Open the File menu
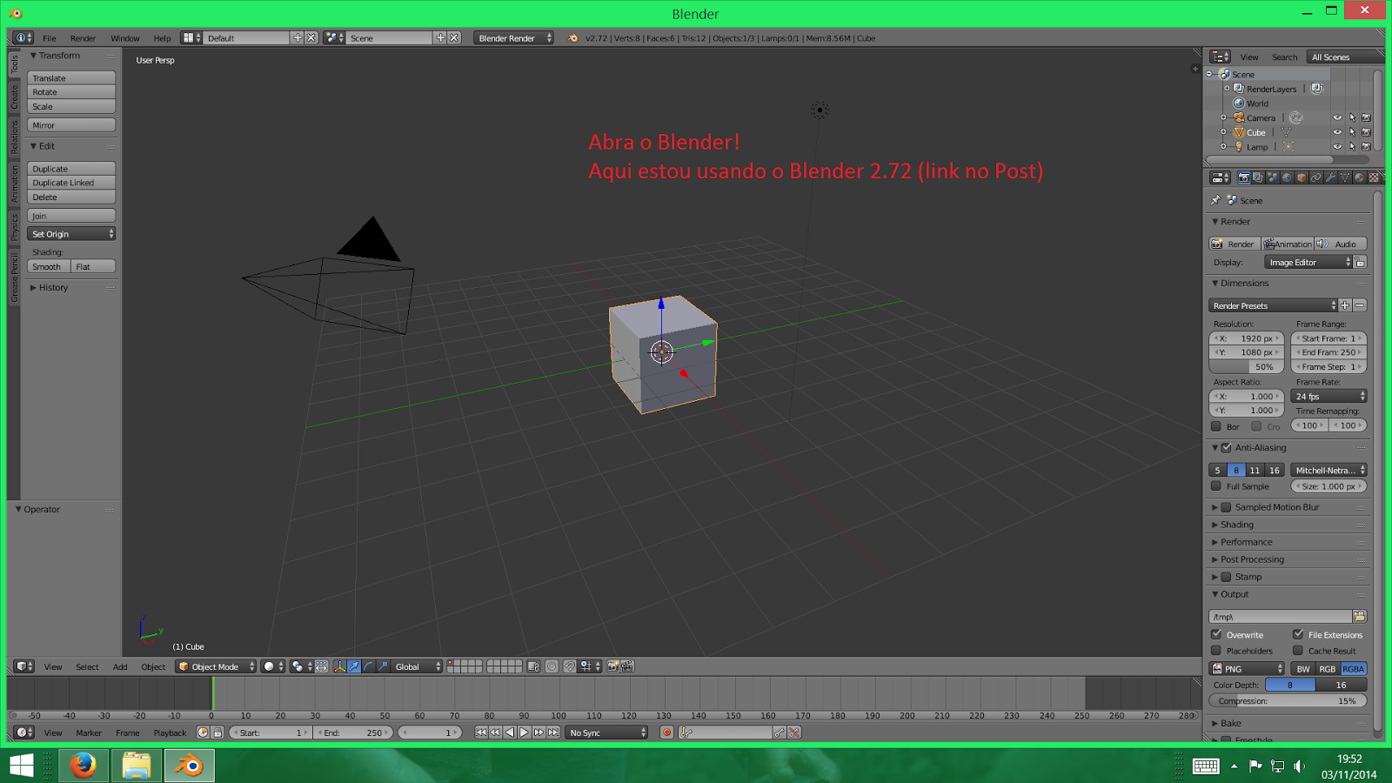1392x783 pixels. pos(50,38)
